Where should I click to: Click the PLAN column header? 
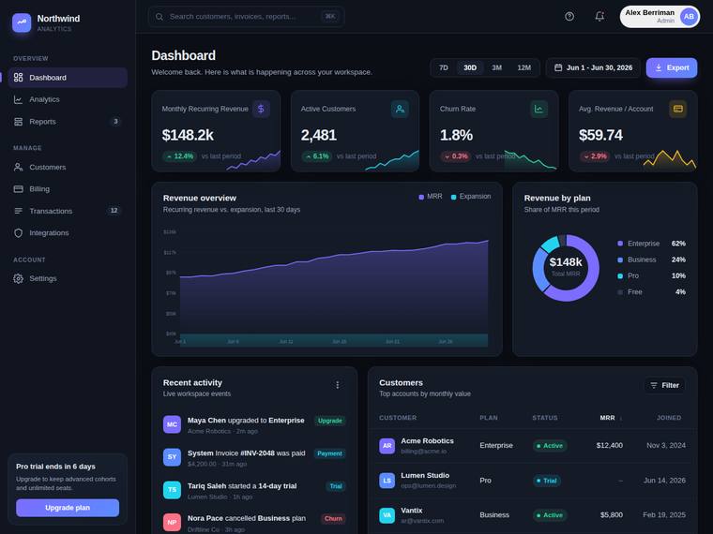(489, 418)
